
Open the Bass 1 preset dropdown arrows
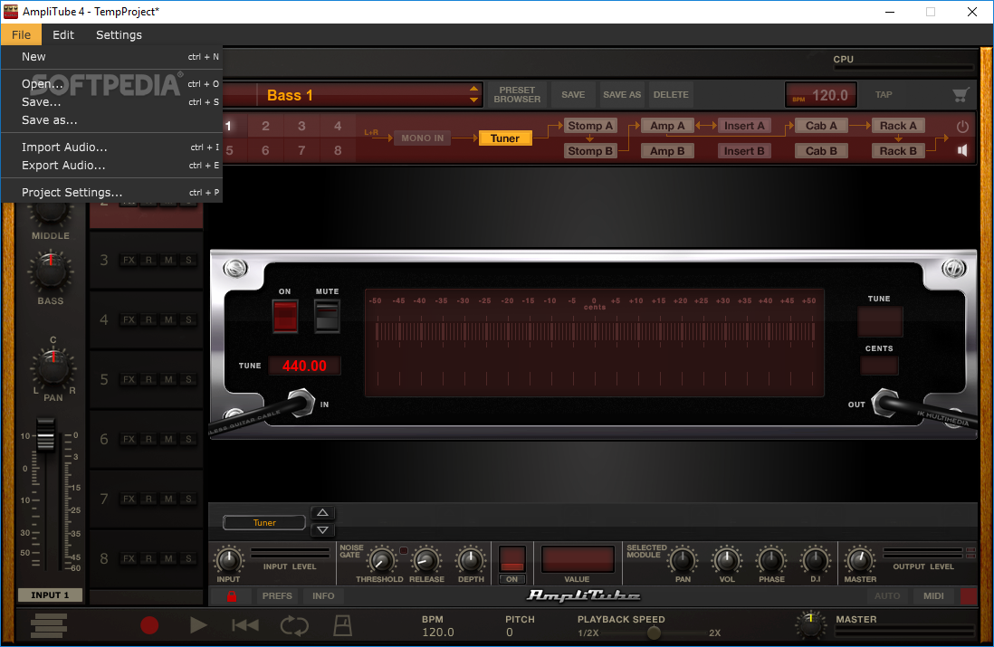[x=473, y=94]
